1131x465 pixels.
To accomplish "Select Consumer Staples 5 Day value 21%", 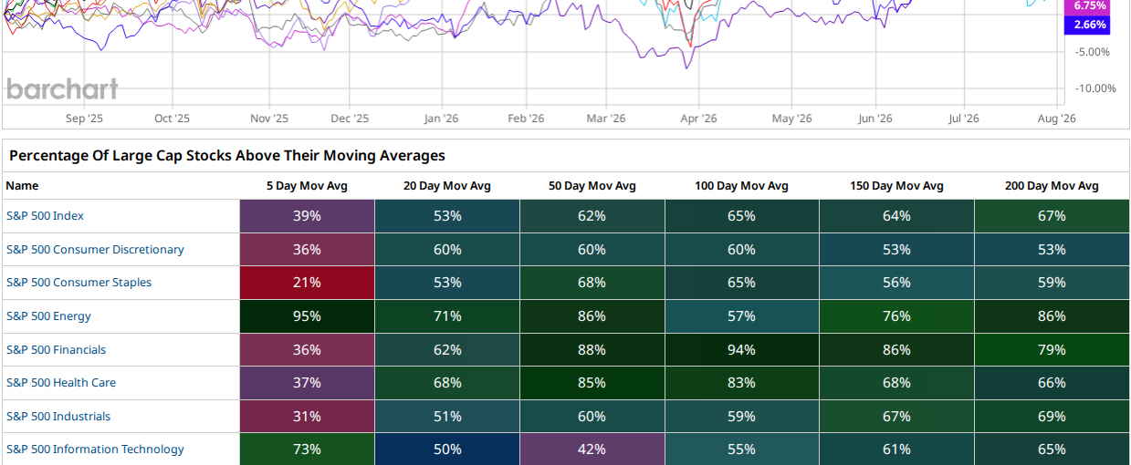I will [x=307, y=283].
